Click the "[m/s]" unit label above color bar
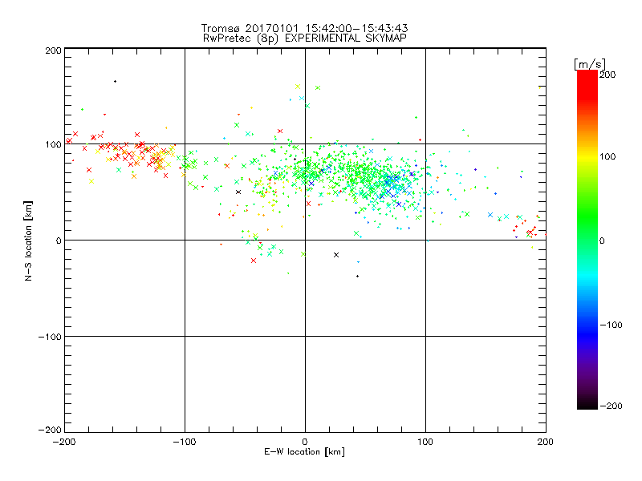 590,64
